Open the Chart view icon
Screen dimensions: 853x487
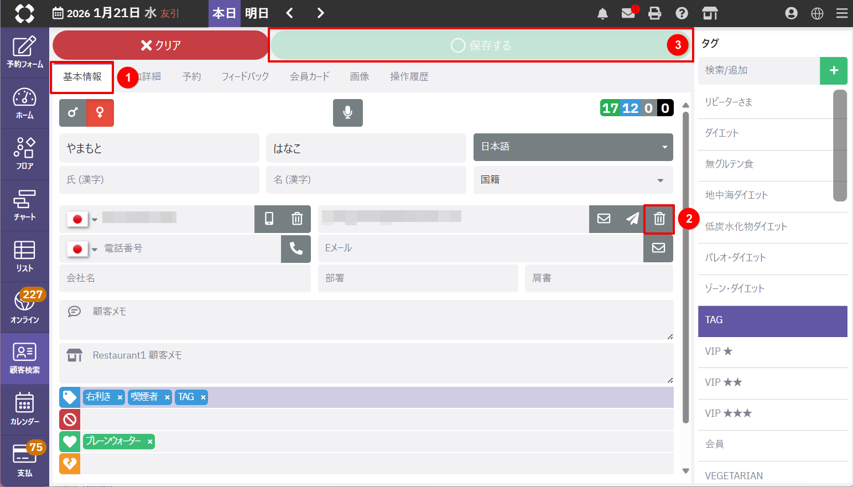click(x=24, y=205)
